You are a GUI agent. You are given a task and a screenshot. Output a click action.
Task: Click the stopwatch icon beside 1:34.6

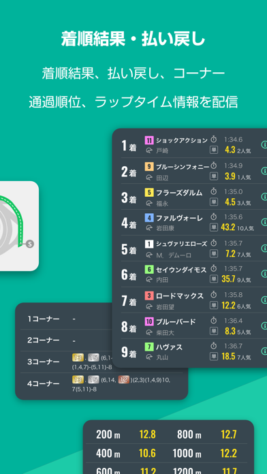click(214, 140)
